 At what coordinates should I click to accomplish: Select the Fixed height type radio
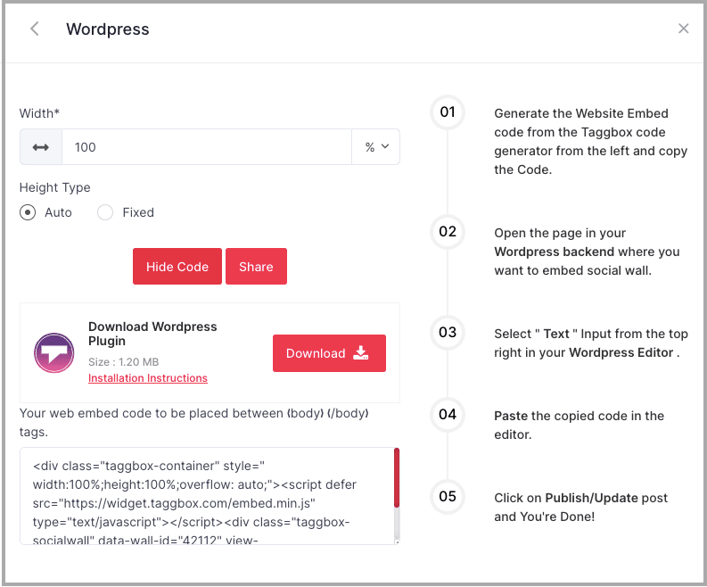click(105, 212)
